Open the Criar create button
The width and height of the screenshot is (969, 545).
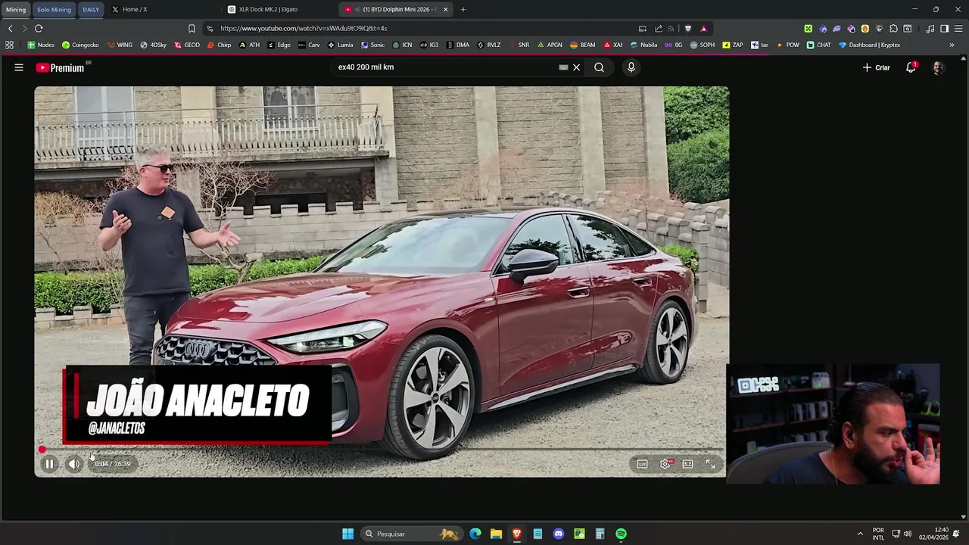pos(877,67)
